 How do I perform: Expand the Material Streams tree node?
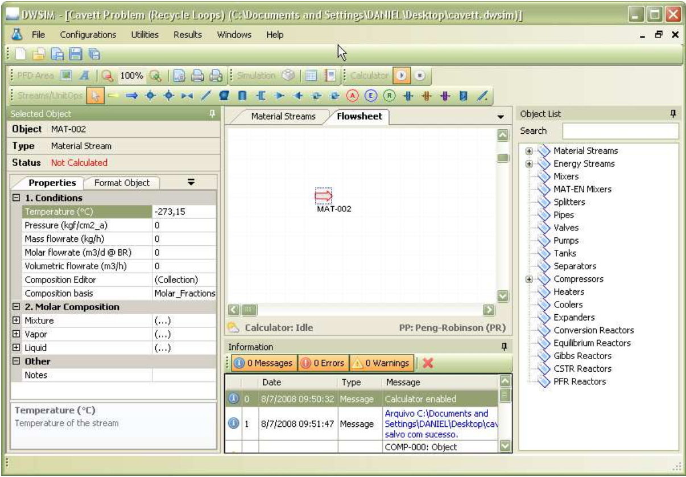coord(529,151)
